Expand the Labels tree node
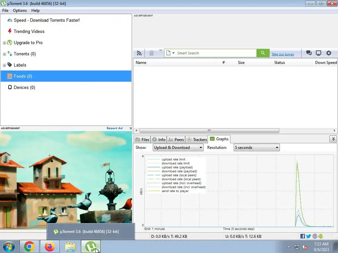This screenshot has height=253, width=338. [x=4, y=65]
